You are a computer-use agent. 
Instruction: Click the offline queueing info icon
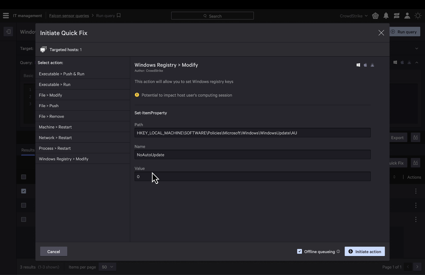pos(338,251)
